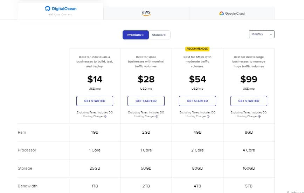The width and height of the screenshot is (304, 193).
Task: Switch to the AWS provider tab
Action: point(146,13)
